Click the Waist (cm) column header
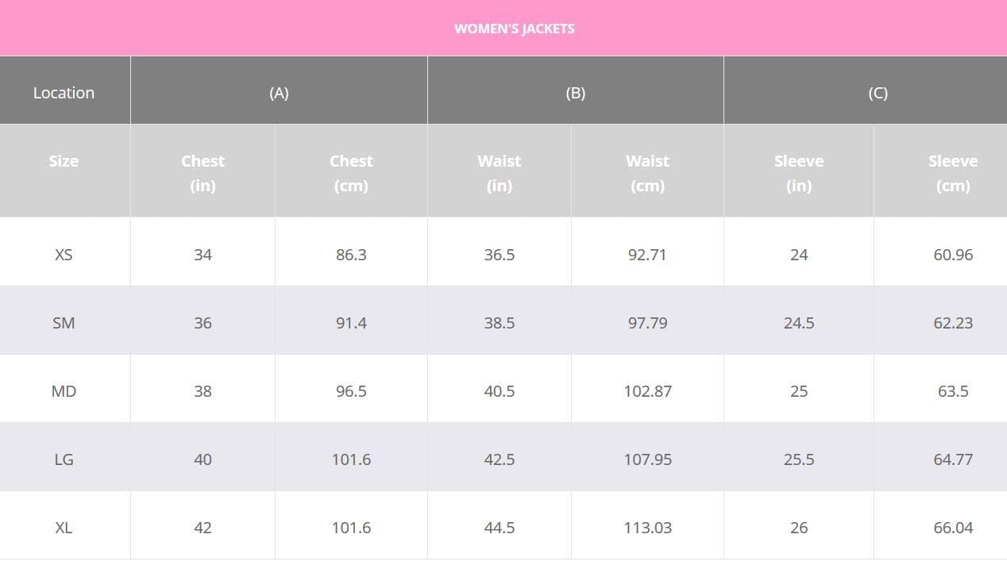 click(x=647, y=172)
